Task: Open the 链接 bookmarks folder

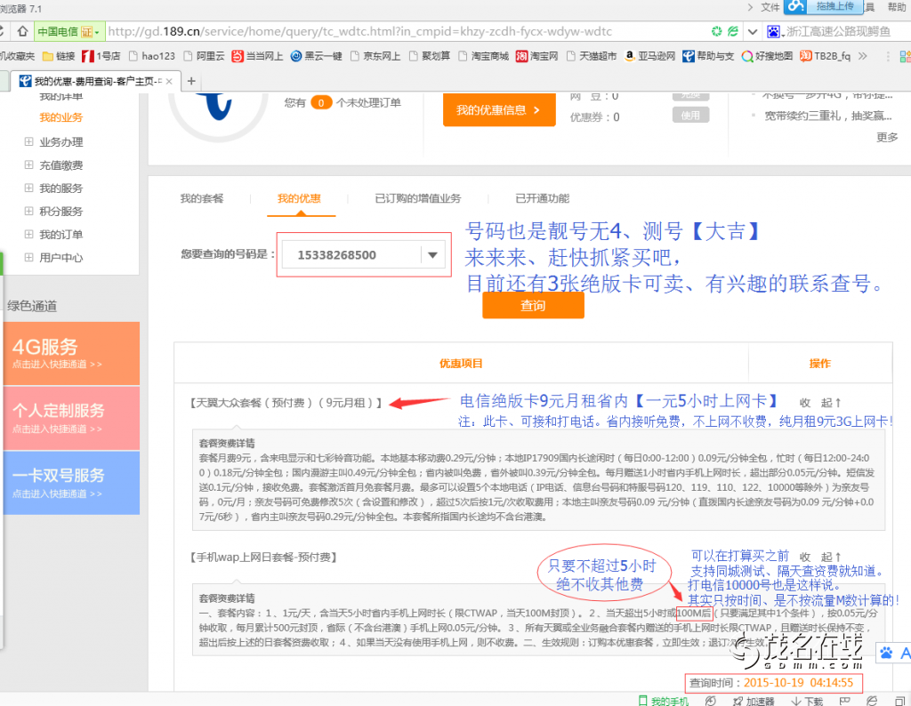Action: [60, 56]
